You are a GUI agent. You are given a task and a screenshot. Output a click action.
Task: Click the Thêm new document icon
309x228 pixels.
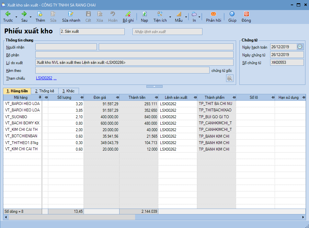[x=40, y=14]
